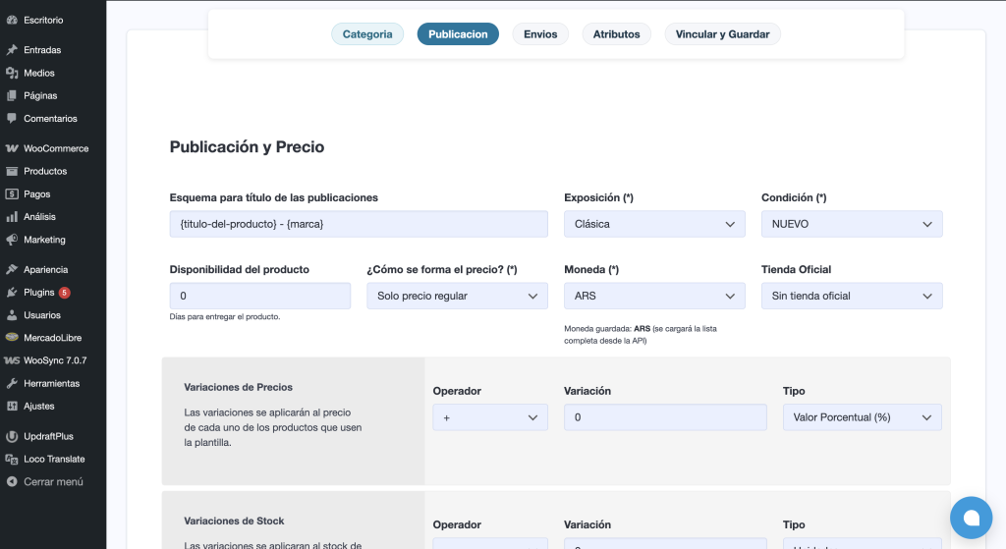
Task: Open the Atributos tab
Action: [x=616, y=34]
